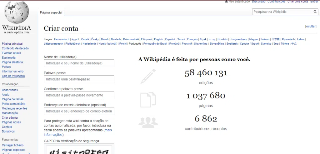320x154 pixels.
Task: Switch language to Suomi
Action: pyautogui.click(x=181, y=39)
